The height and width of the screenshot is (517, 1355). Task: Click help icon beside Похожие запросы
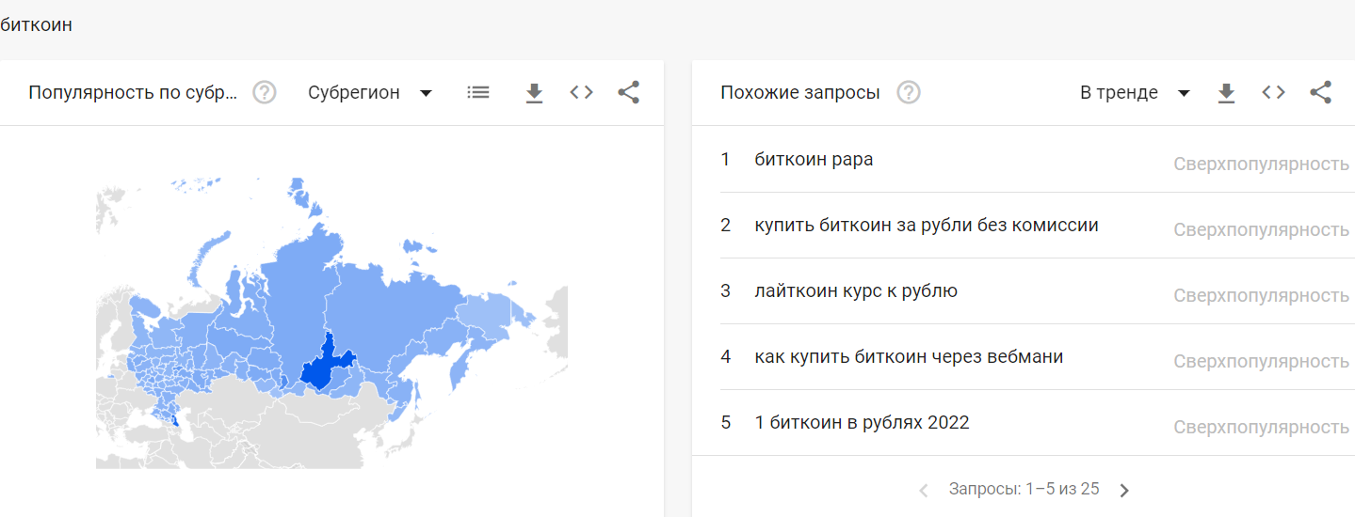coord(908,92)
